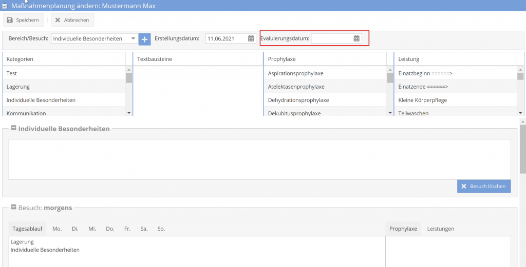Collapse the Besuch morgens section

tap(13, 208)
